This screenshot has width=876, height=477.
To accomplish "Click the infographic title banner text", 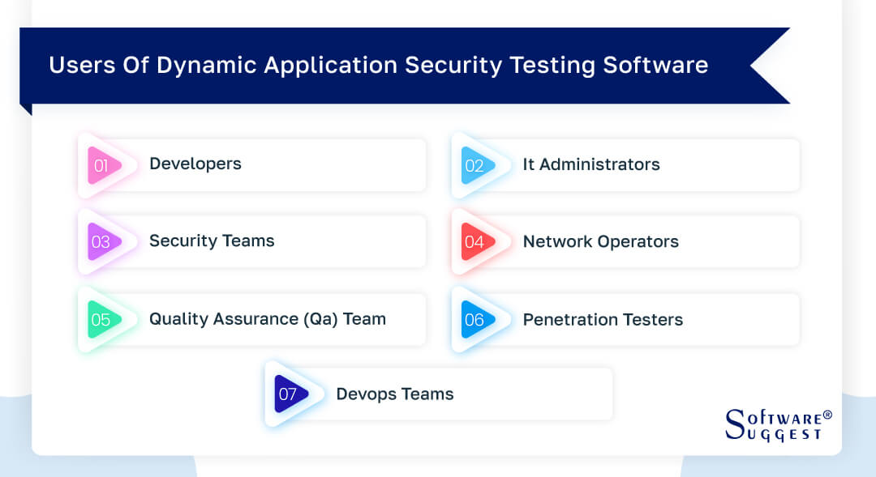I will [378, 66].
